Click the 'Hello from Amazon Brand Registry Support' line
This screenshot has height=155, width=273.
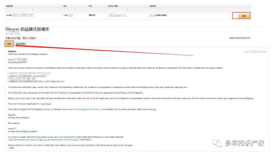(x=28, y=54)
